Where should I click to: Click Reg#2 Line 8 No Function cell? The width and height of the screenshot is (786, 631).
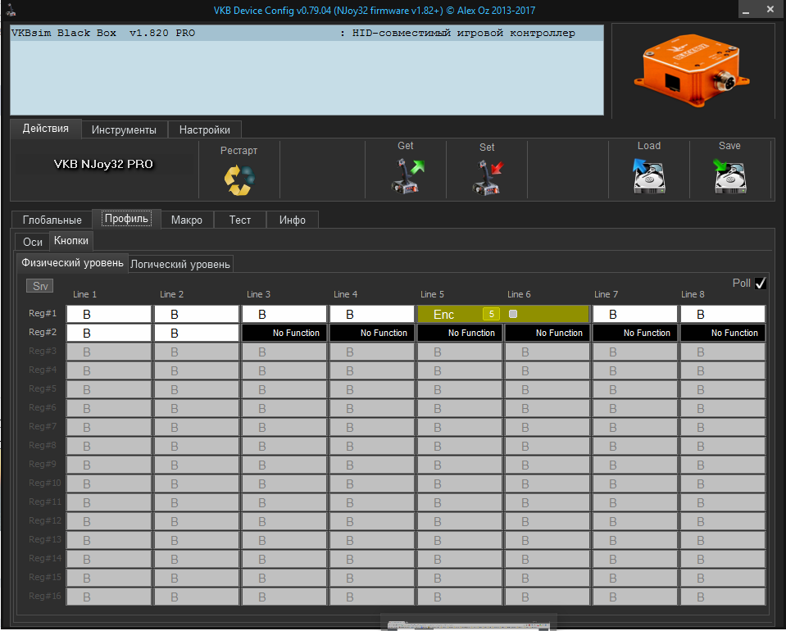click(723, 333)
